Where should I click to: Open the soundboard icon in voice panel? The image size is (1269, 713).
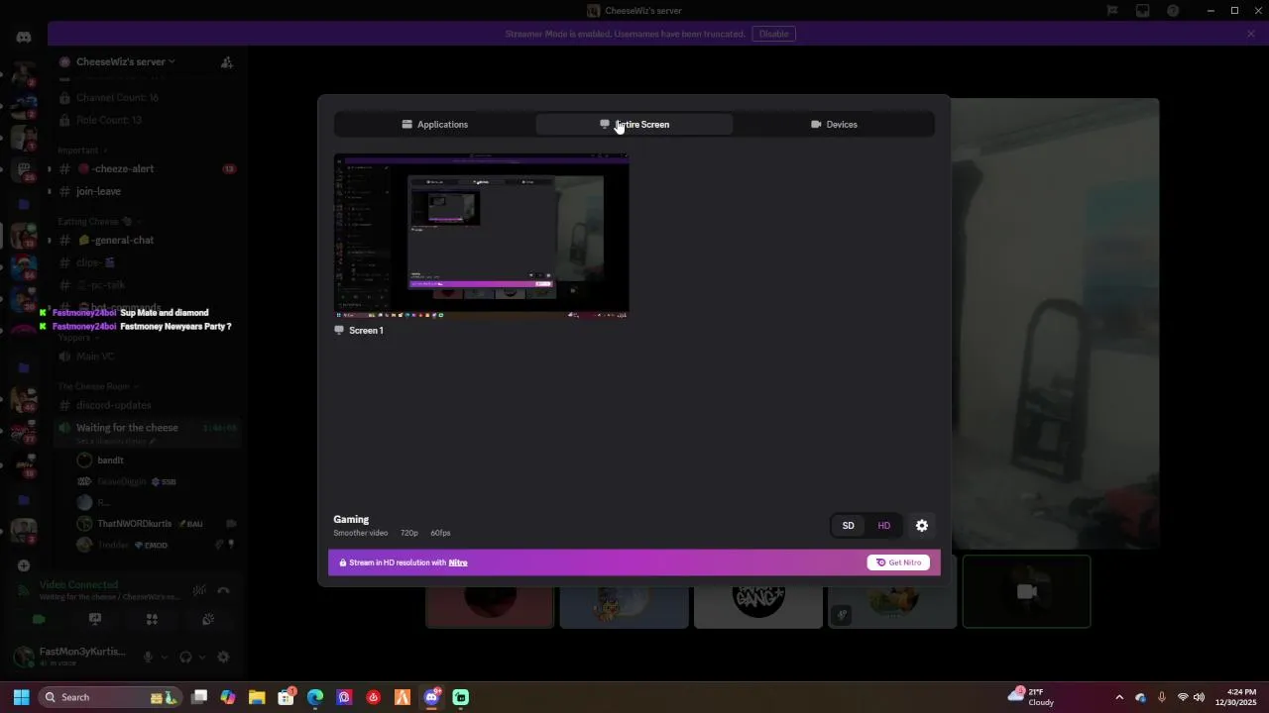pos(208,619)
